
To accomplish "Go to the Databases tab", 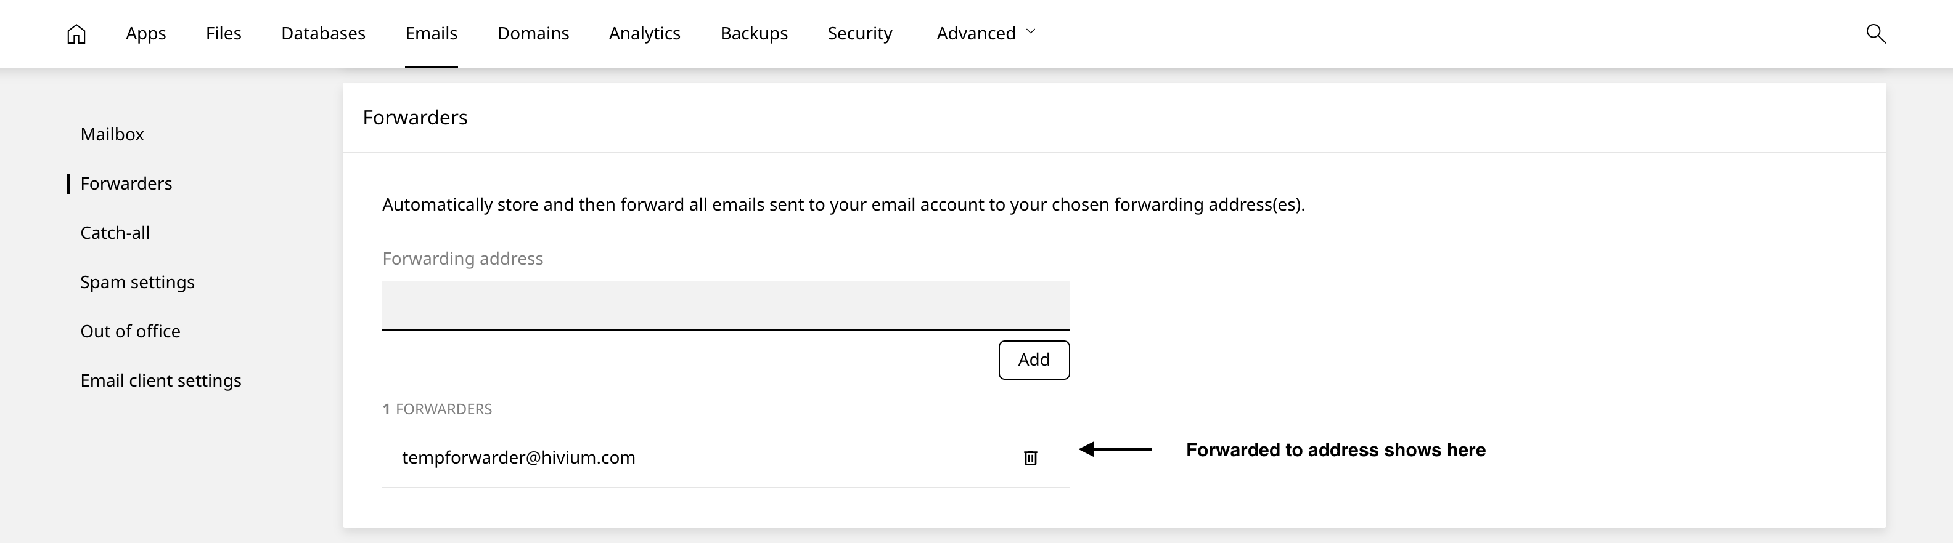I will pos(323,33).
